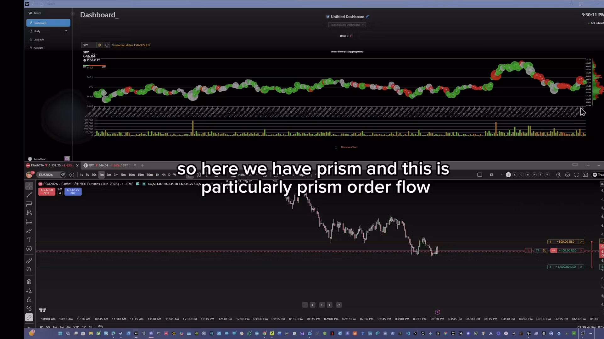This screenshot has width=604, height=339.
Task: Select the 30s timeframe
Action: pos(94,175)
